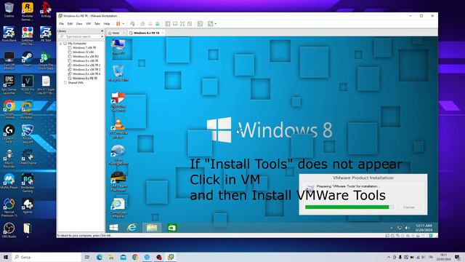The height and width of the screenshot is (262, 465).
Task: Close the Library panel
Action: tap(102, 31)
